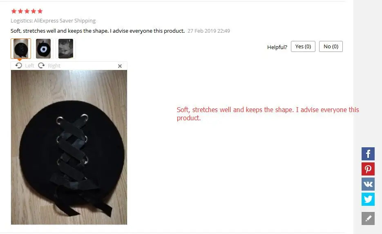Click the review date 27 Feb 2019
The width and height of the screenshot is (382, 234).
tap(209, 31)
